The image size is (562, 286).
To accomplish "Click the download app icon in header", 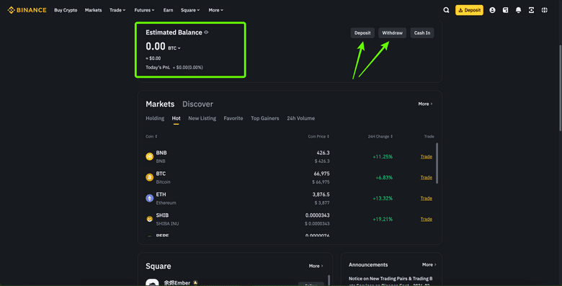I will point(531,10).
